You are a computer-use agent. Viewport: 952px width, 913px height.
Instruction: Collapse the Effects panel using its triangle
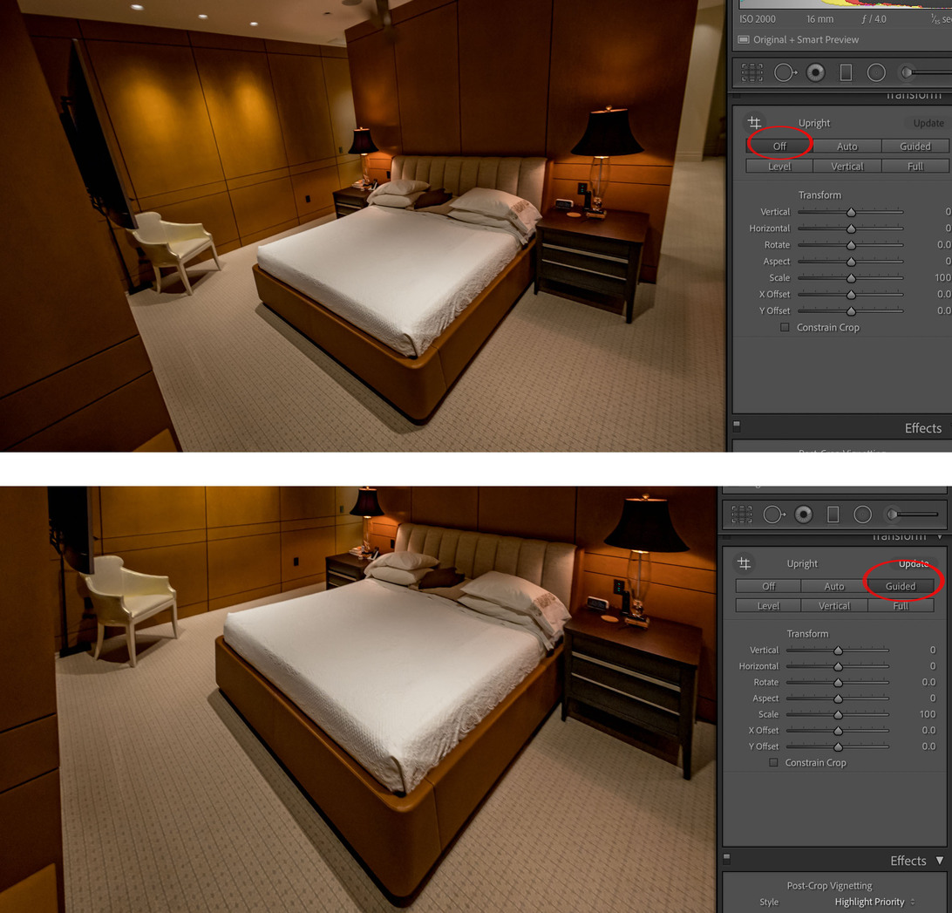(940, 860)
